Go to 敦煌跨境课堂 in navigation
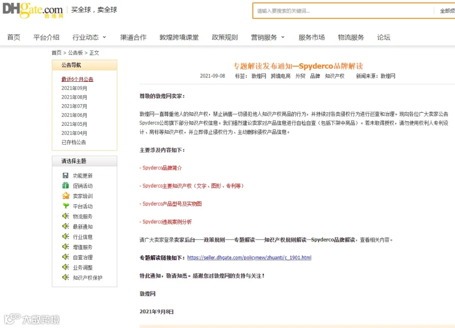Image resolution: width=455 pixels, height=328 pixels. pyautogui.click(x=179, y=37)
